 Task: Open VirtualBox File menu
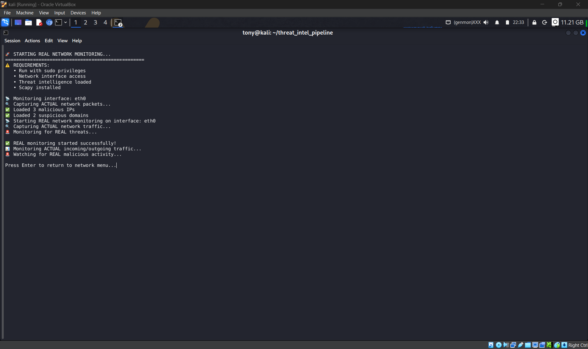click(x=7, y=13)
